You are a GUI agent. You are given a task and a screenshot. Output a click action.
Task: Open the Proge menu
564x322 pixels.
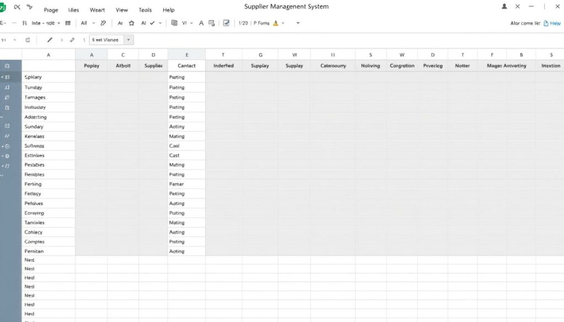[51, 10]
